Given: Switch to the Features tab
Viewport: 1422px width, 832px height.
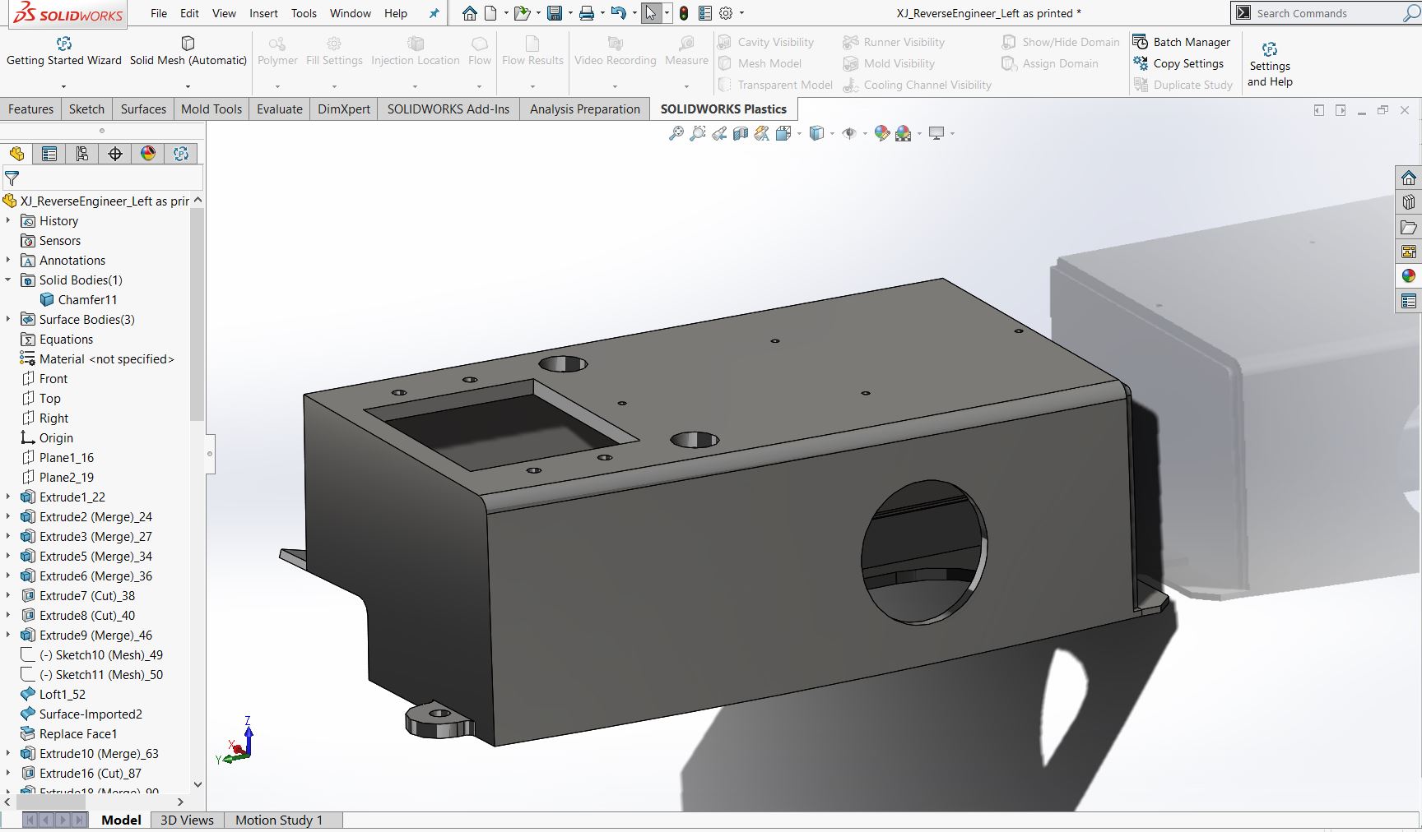Looking at the screenshot, I should [31, 109].
